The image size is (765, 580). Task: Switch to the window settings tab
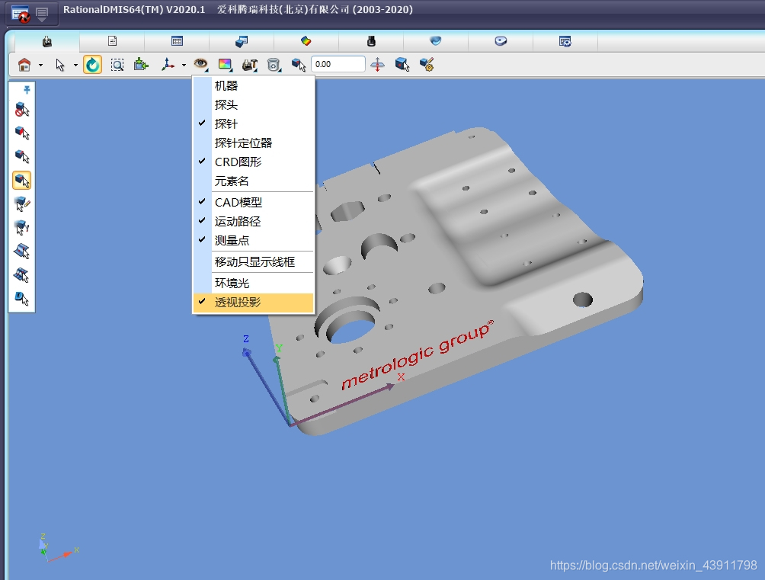click(565, 41)
